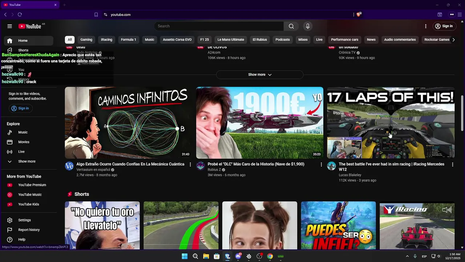
Task: Open Lucas Blakeley channel avatar
Action: 331,166
